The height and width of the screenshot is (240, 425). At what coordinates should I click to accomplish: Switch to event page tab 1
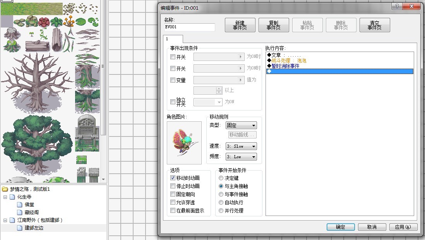[173, 39]
